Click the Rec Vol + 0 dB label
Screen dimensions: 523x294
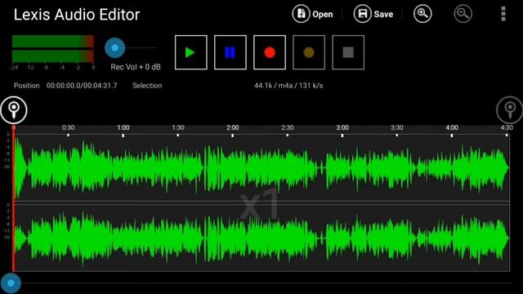pos(136,67)
